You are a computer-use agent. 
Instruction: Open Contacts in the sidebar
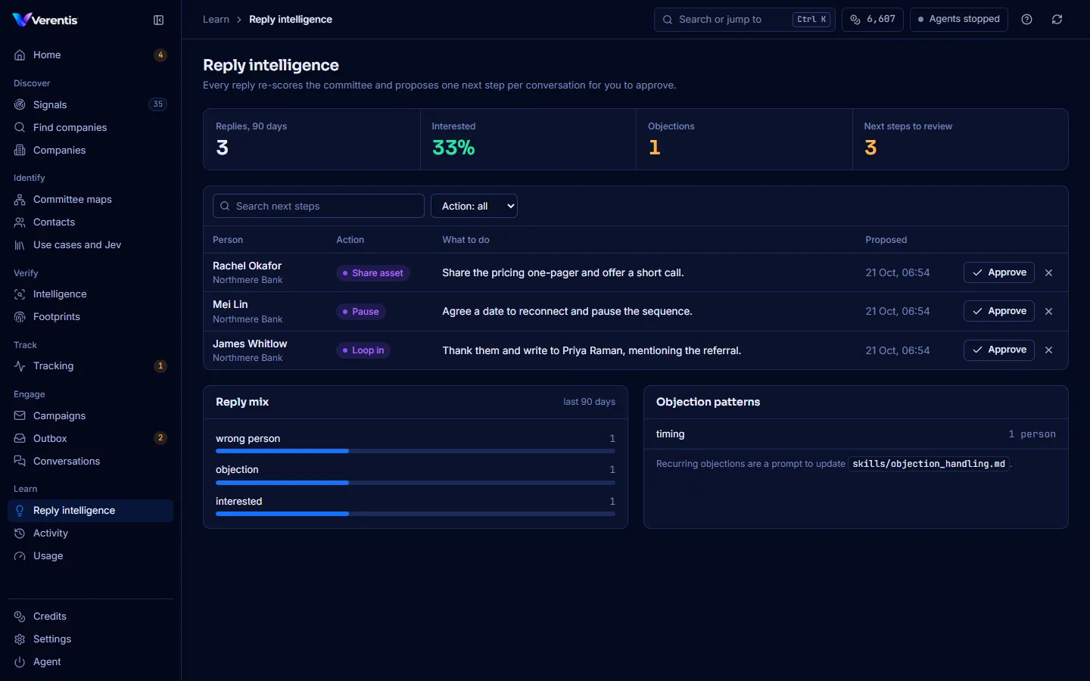91,222
